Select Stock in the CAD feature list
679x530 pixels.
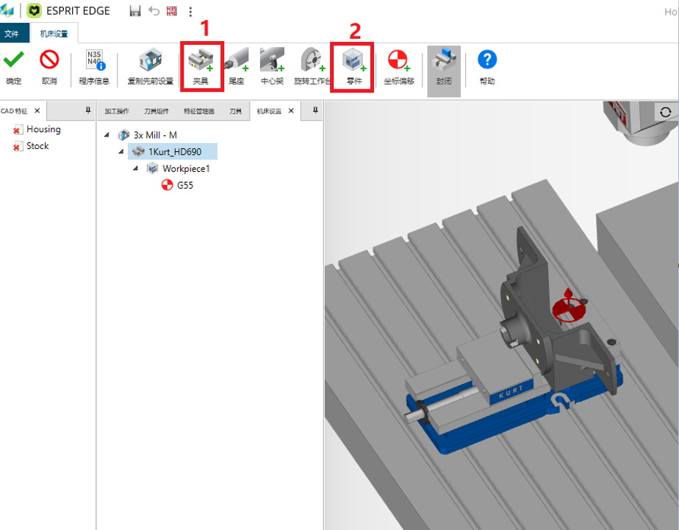(x=37, y=146)
